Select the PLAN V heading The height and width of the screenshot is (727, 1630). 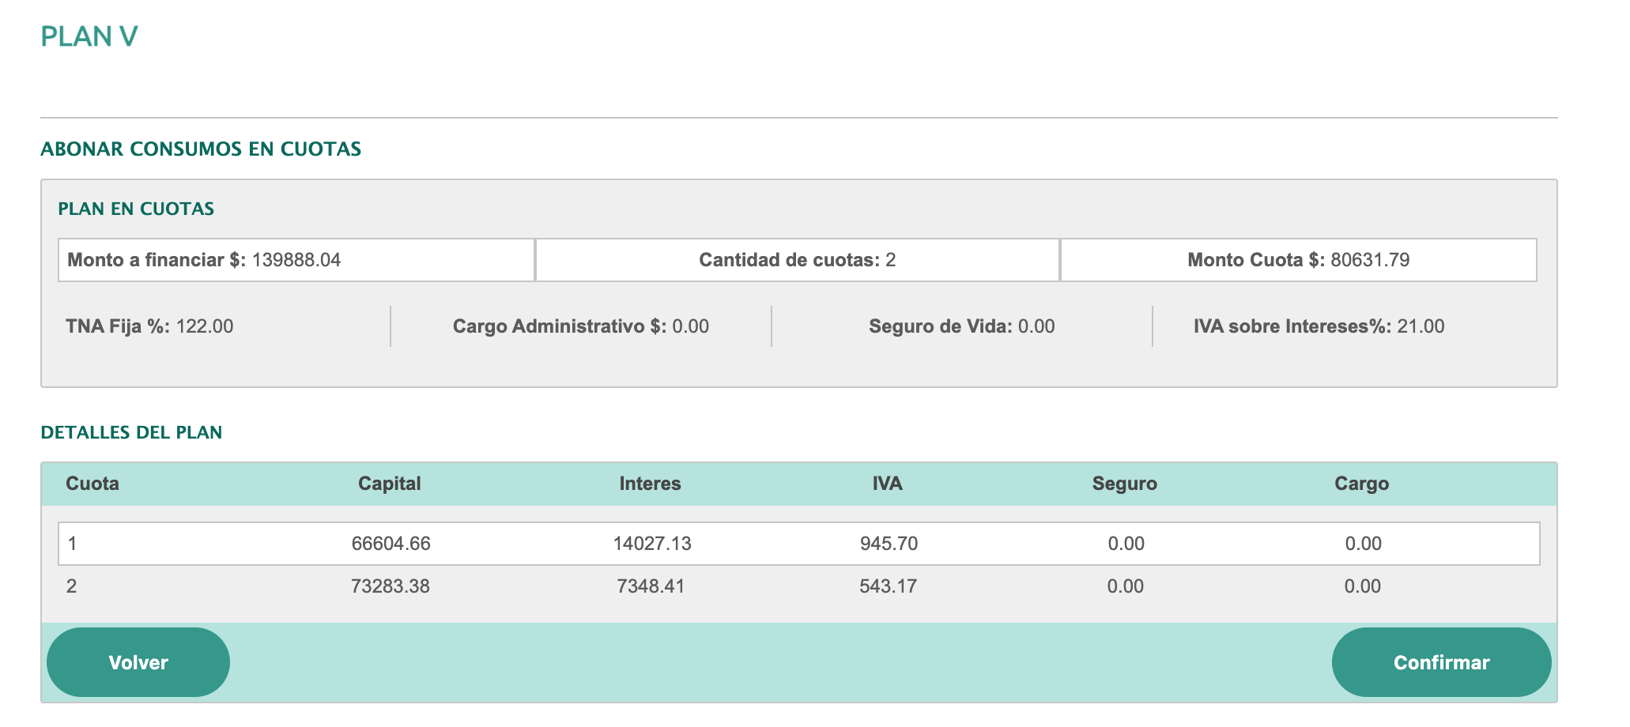(89, 36)
